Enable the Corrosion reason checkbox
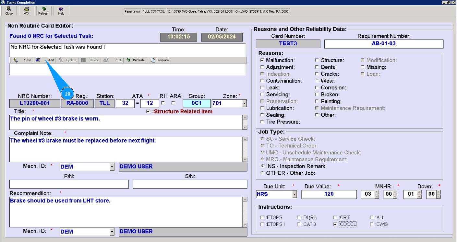The image size is (457, 242). pos(317,87)
